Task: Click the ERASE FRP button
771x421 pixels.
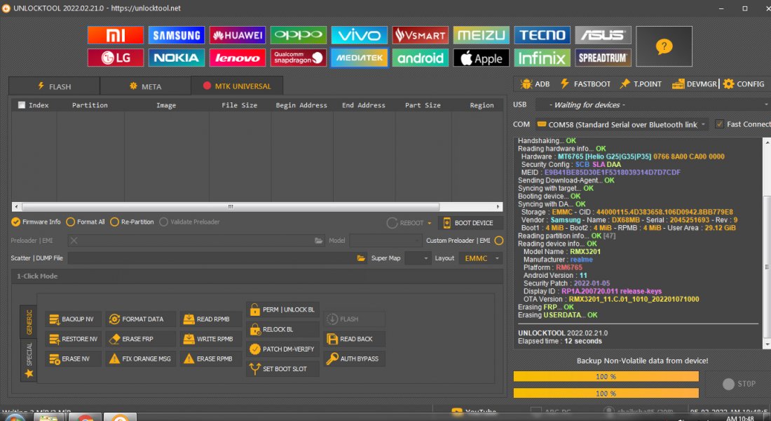Action: tap(141, 339)
